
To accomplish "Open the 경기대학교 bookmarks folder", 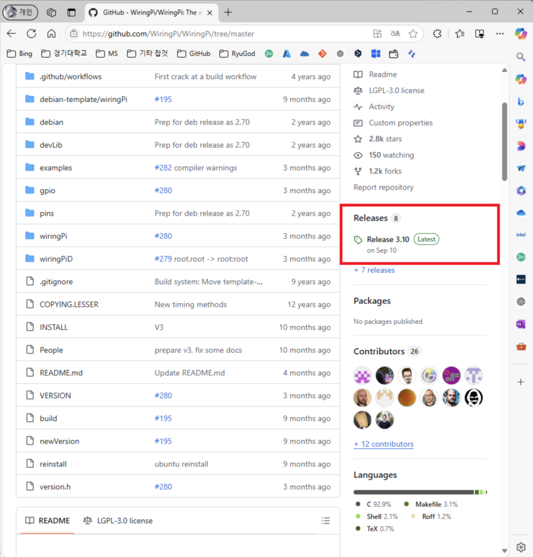I will click(65, 53).
